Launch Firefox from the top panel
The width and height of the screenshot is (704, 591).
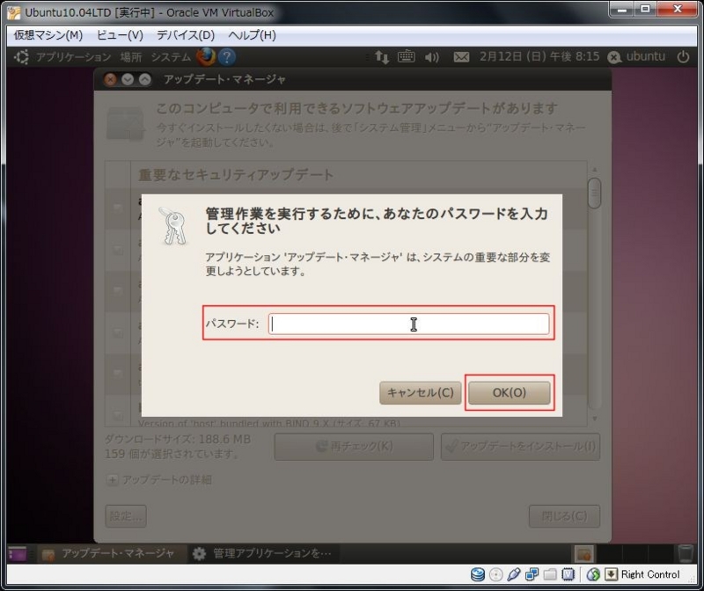click(206, 57)
